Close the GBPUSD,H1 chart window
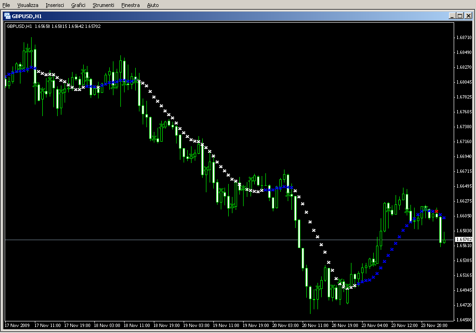 (469, 16)
